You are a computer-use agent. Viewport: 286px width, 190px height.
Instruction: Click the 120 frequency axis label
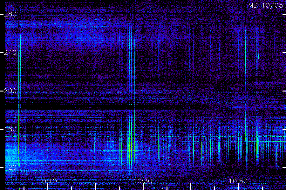(10, 168)
